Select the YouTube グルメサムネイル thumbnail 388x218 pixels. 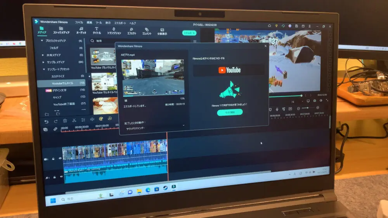[x=103, y=57]
